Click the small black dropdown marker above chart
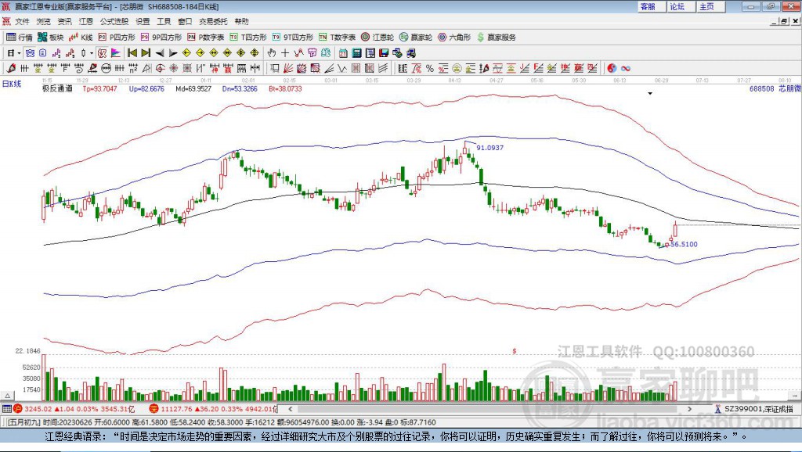802x452 pixels. tap(650, 94)
